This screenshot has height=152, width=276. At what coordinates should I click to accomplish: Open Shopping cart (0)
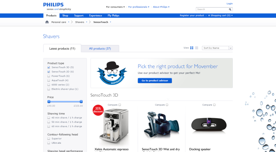[x=220, y=15]
